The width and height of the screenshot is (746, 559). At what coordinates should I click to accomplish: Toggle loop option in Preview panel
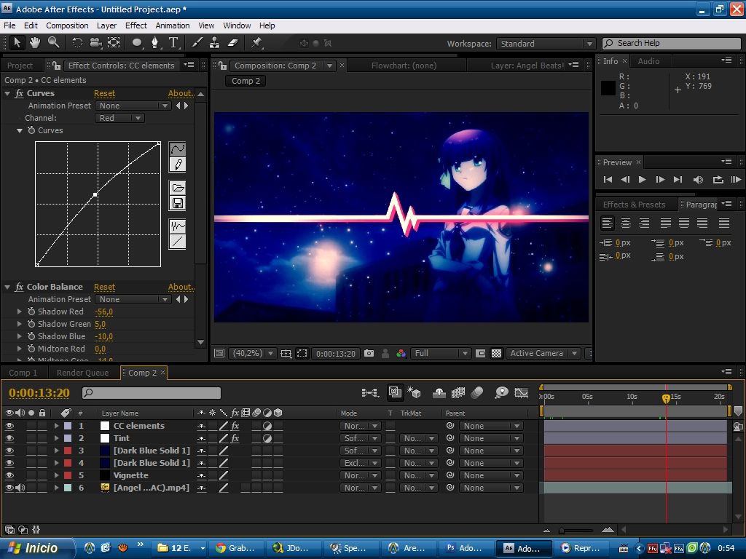(718, 179)
